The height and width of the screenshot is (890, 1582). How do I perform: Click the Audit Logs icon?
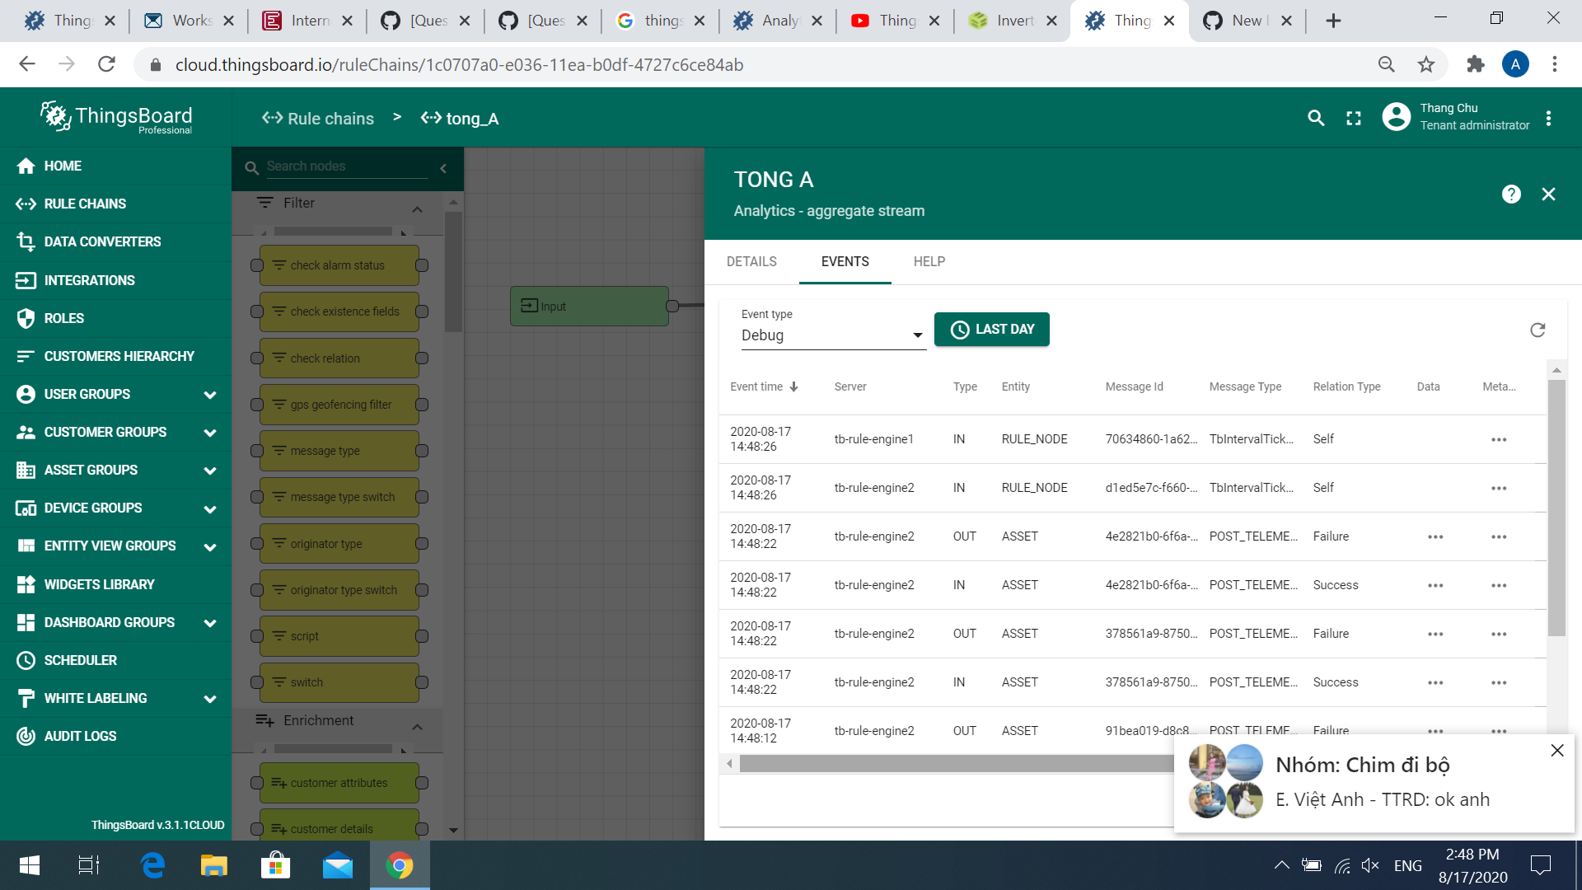[26, 736]
